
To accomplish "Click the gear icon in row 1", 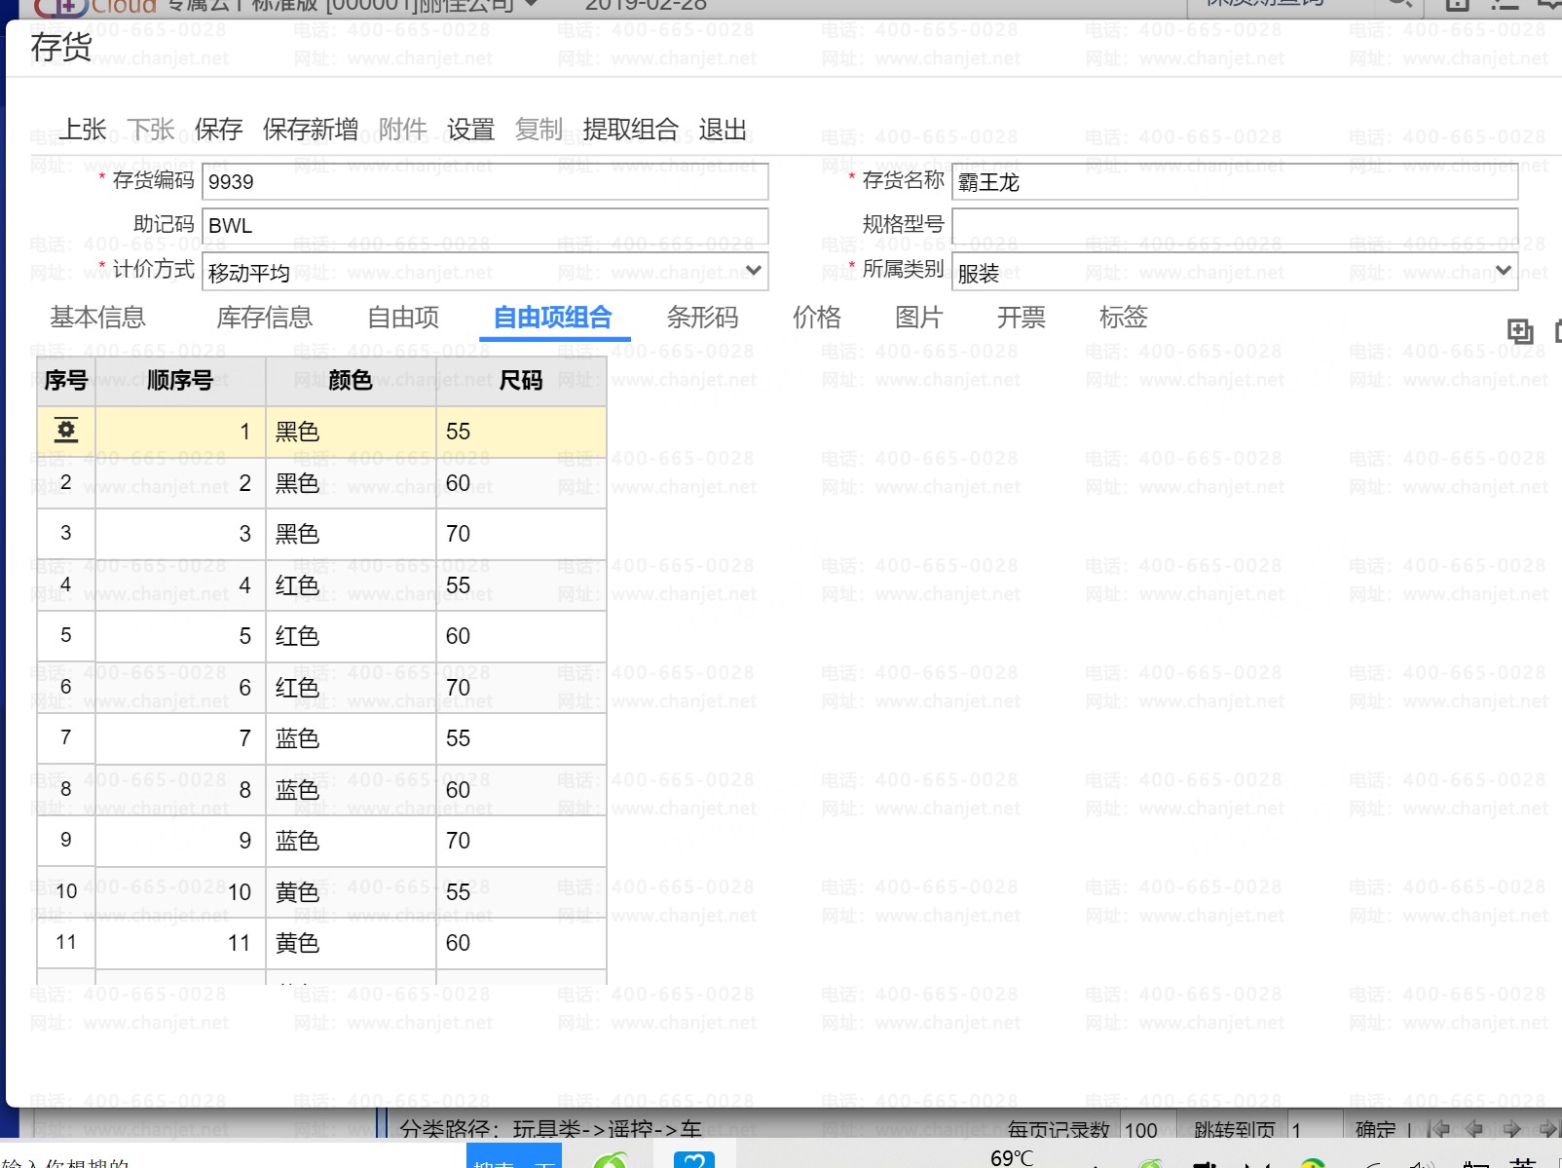I will click(65, 431).
